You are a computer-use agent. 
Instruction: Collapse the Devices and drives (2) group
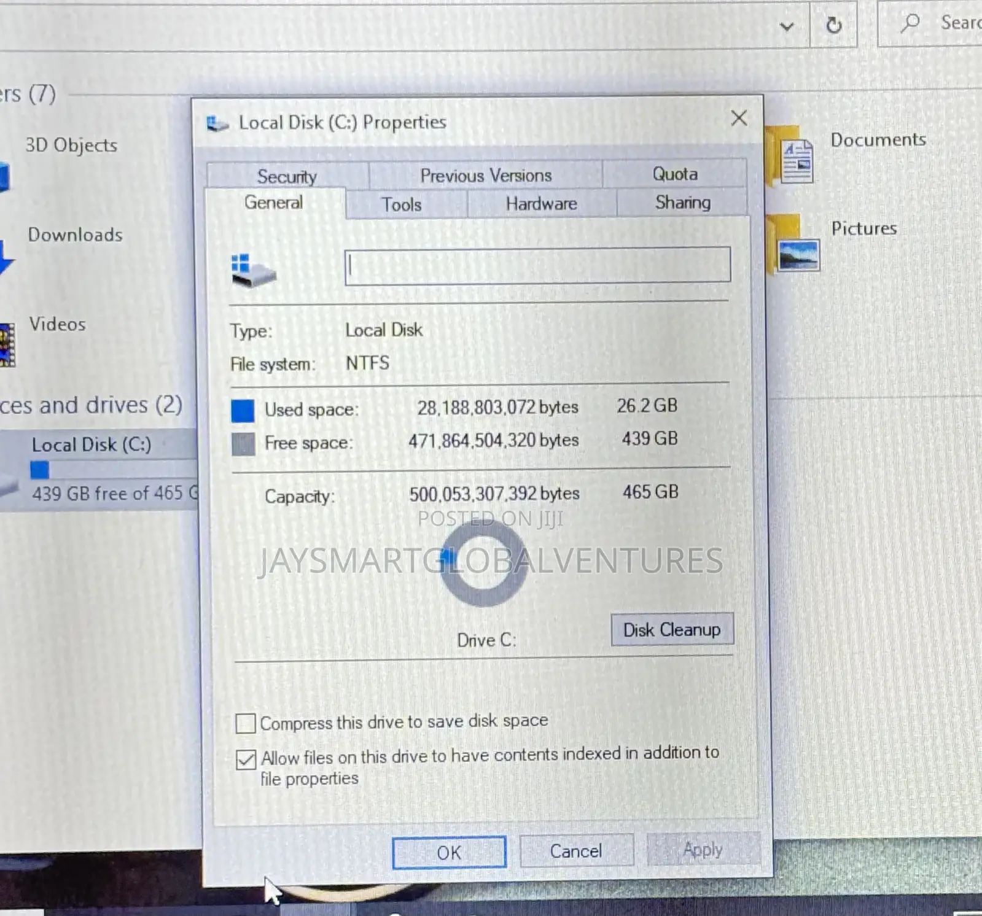point(91,405)
